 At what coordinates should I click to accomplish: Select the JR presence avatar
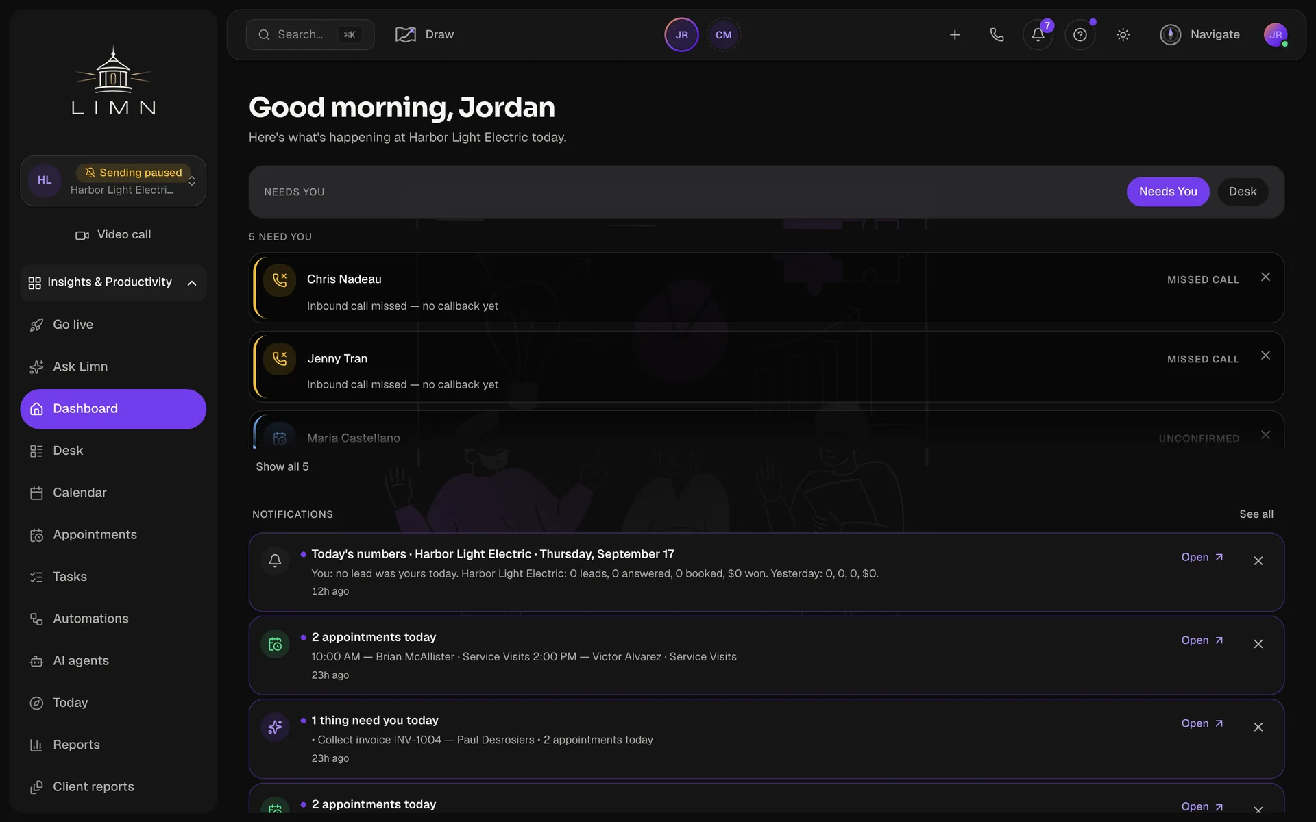681,35
